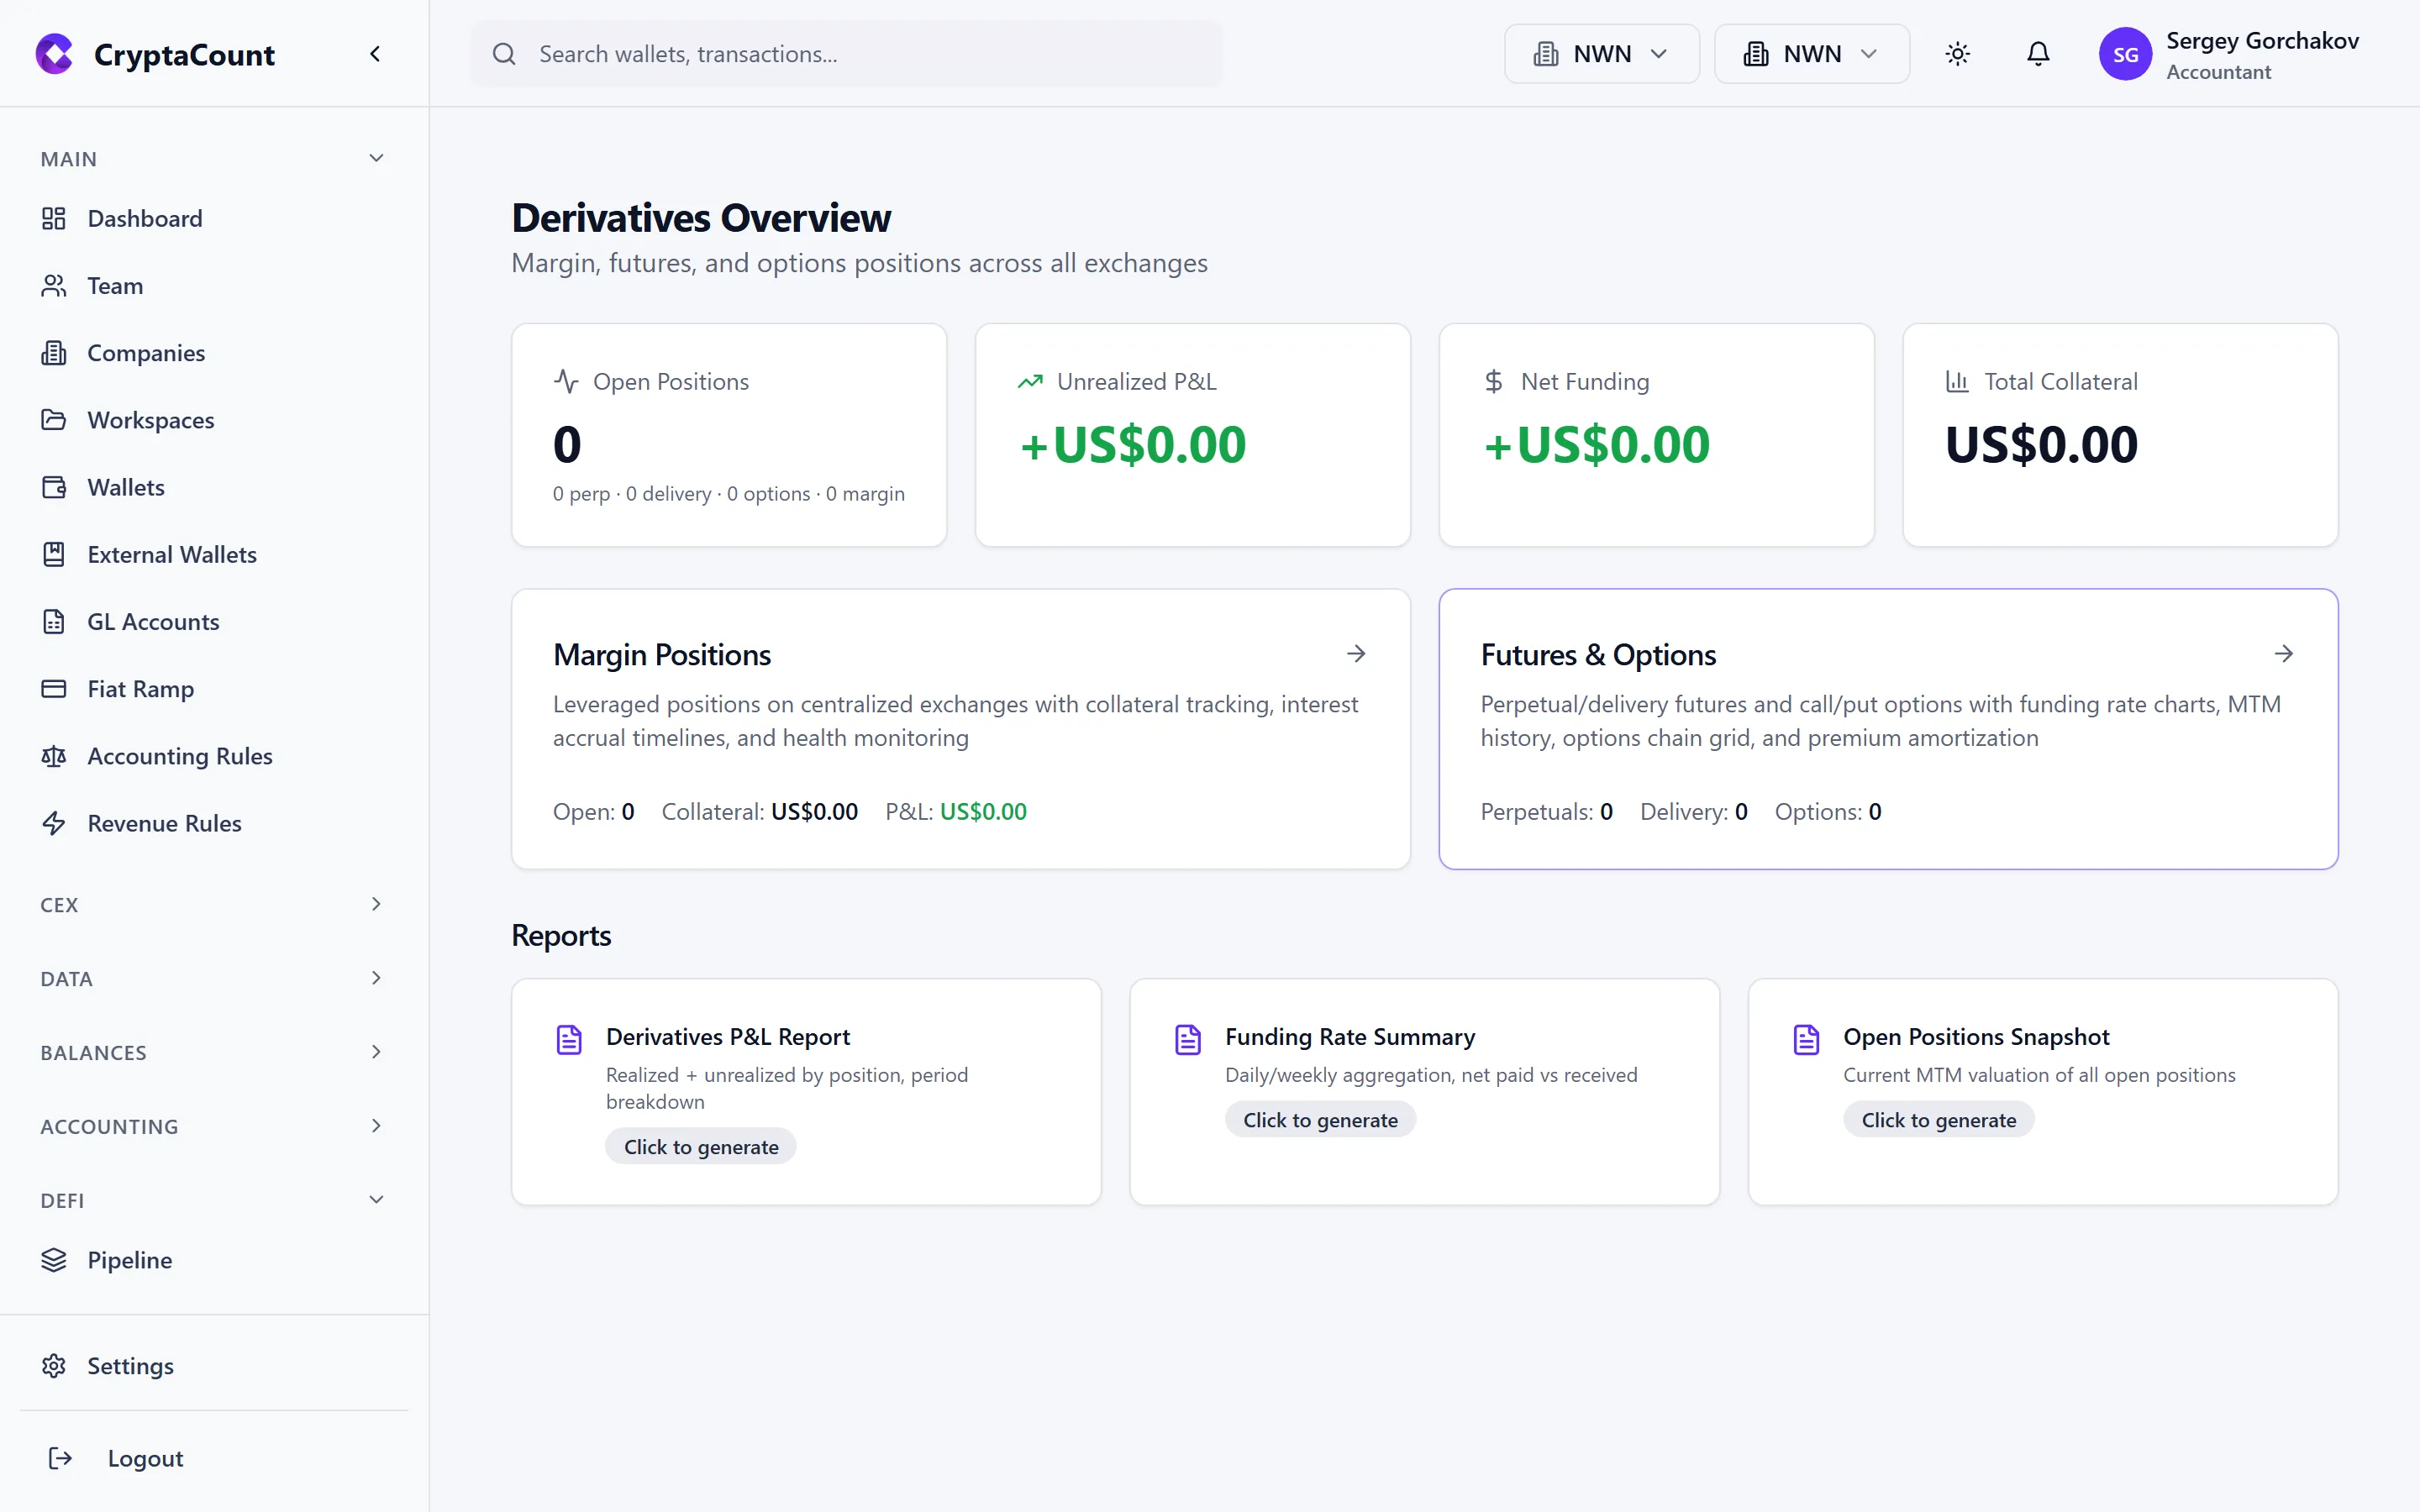Open the notifications bell
This screenshot has width=2420, height=1512.
2037,54
